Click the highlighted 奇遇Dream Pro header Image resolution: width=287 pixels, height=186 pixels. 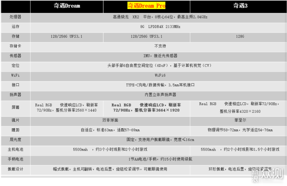[146, 6]
